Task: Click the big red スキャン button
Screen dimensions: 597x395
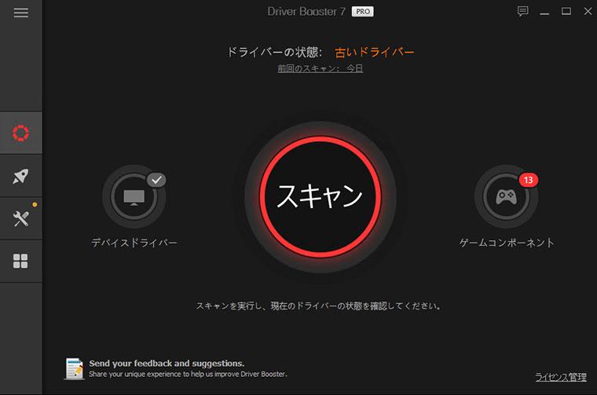Action: pyautogui.click(x=320, y=196)
